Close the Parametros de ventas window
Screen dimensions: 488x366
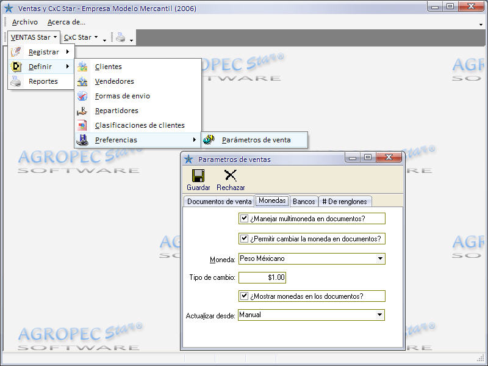coord(389,157)
